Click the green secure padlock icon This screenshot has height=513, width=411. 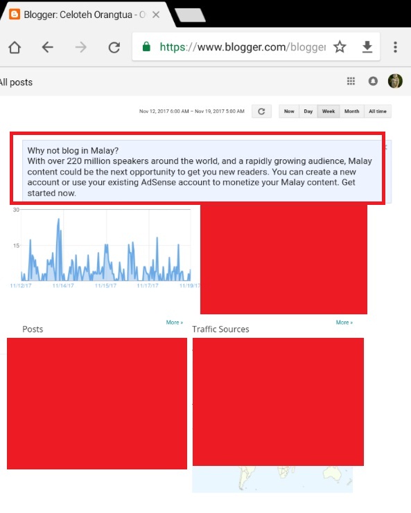pos(146,47)
